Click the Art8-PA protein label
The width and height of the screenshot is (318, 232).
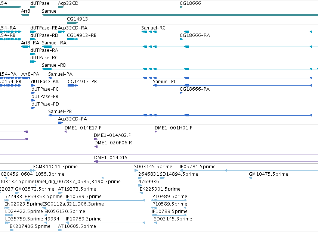pos(30,74)
